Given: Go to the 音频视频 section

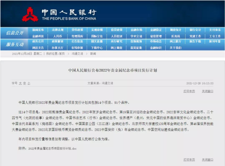Looking at the screenshot, I should [x=136, y=41].
